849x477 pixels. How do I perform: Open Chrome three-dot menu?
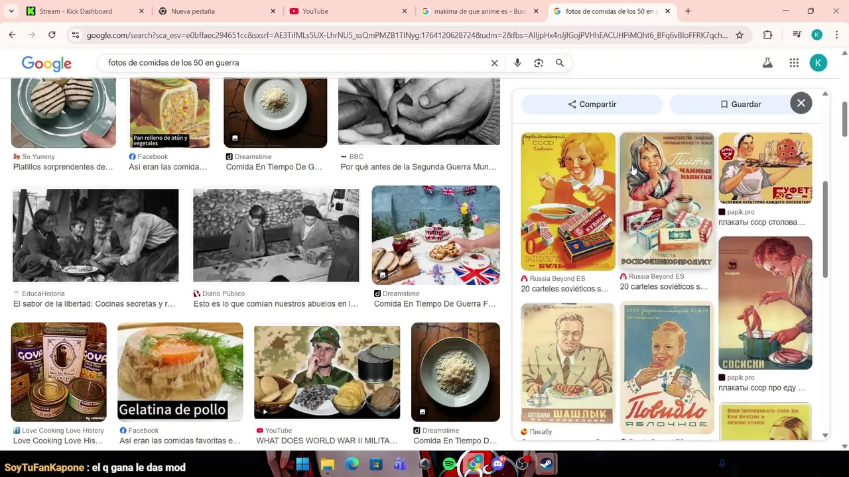coord(837,35)
